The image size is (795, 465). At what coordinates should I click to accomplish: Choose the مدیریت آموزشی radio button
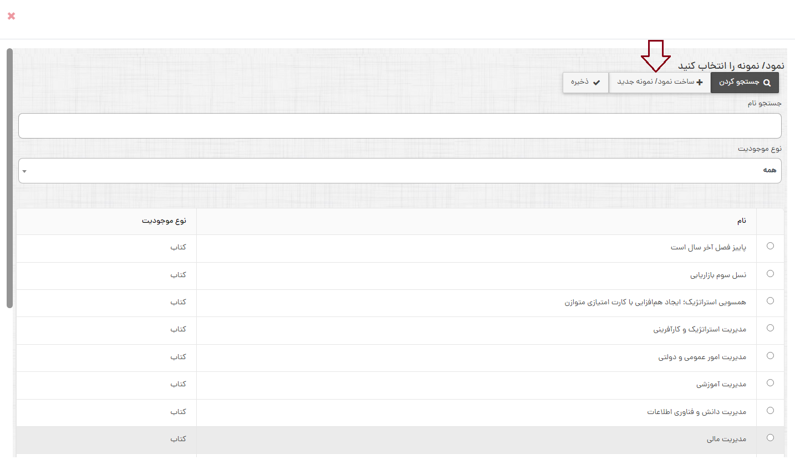pyautogui.click(x=770, y=383)
